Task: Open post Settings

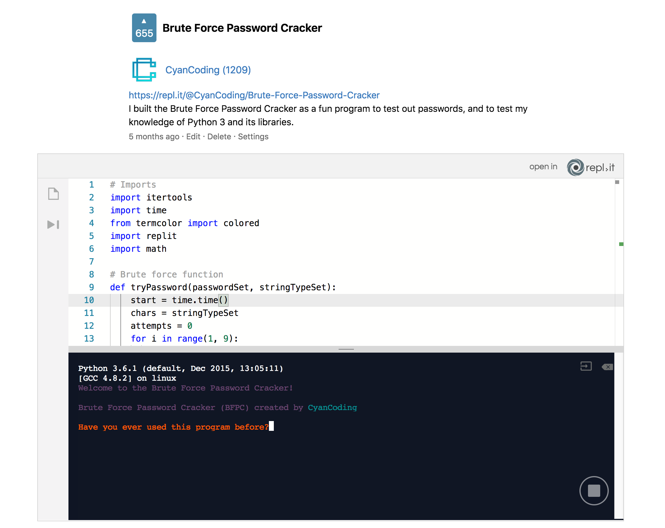Action: pyautogui.click(x=253, y=137)
